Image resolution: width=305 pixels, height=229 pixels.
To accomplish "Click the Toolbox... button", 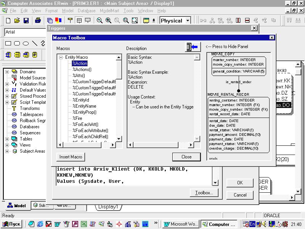I will (204, 193).
